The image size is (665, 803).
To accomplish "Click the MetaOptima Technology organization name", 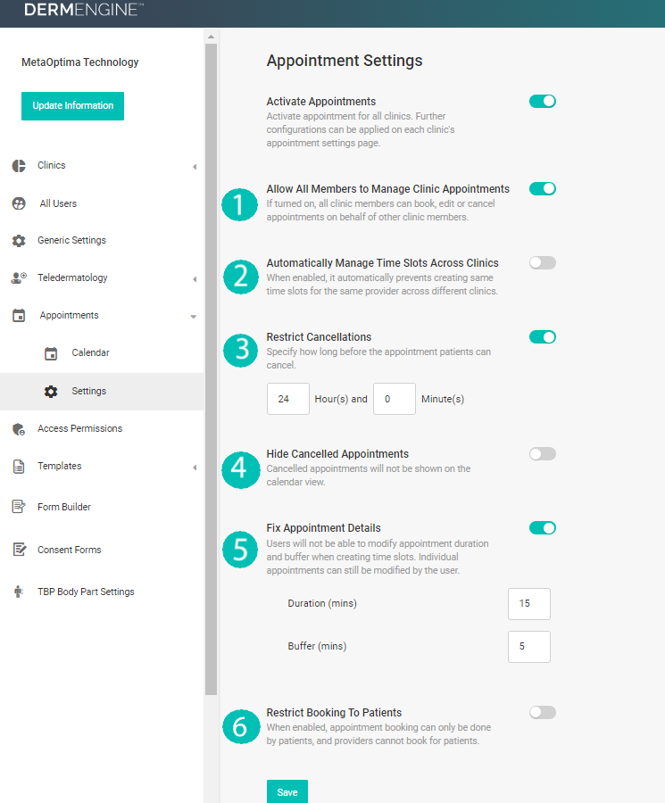I will point(80,62).
